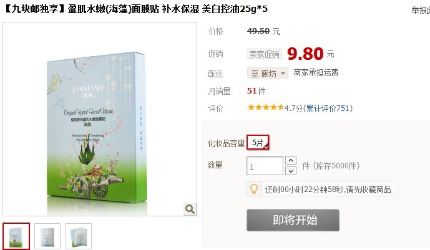This screenshot has height=250, width=430.
Task: Click the 举报 report link
Action: 420,10
